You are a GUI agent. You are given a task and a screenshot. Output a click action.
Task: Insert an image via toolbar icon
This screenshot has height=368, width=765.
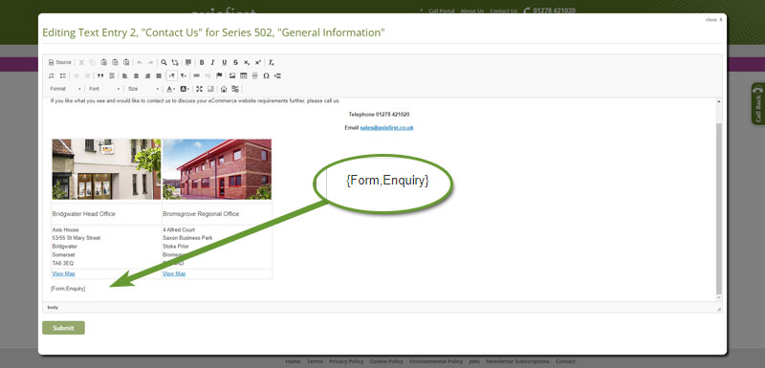point(232,76)
